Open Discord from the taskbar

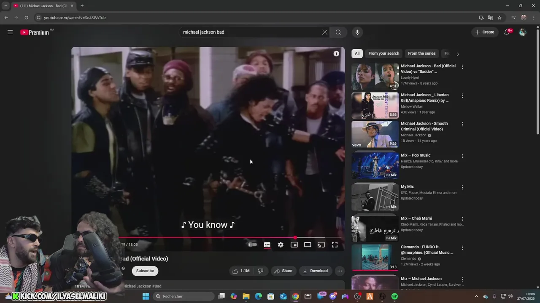[333, 296]
